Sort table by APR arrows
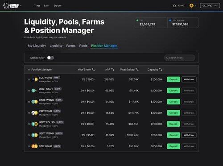The height and width of the screenshot is (166, 223). pyautogui.click(x=113, y=70)
